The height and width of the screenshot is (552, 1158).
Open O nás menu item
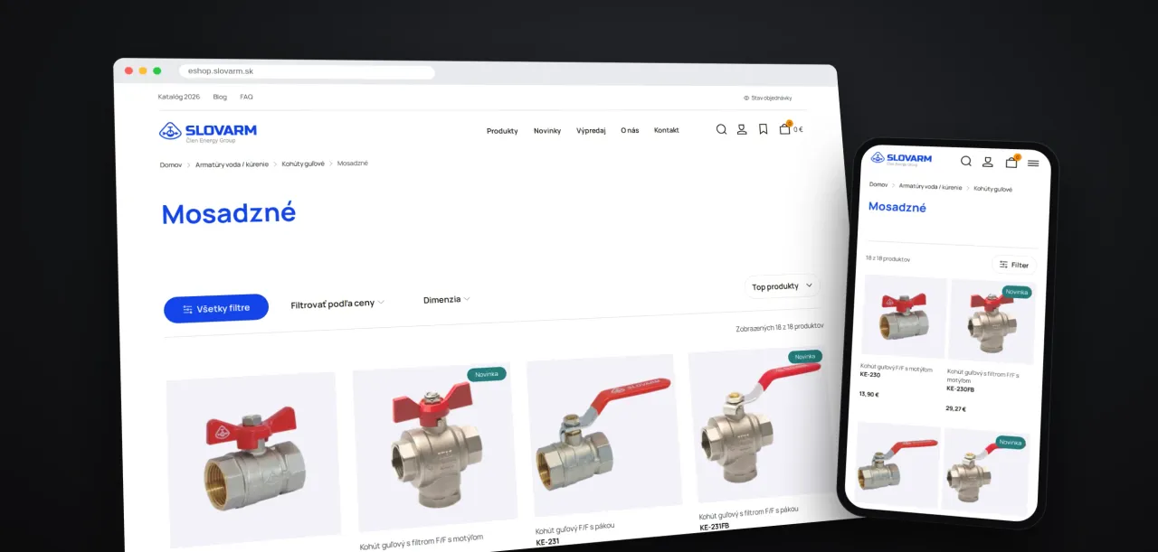click(x=630, y=130)
